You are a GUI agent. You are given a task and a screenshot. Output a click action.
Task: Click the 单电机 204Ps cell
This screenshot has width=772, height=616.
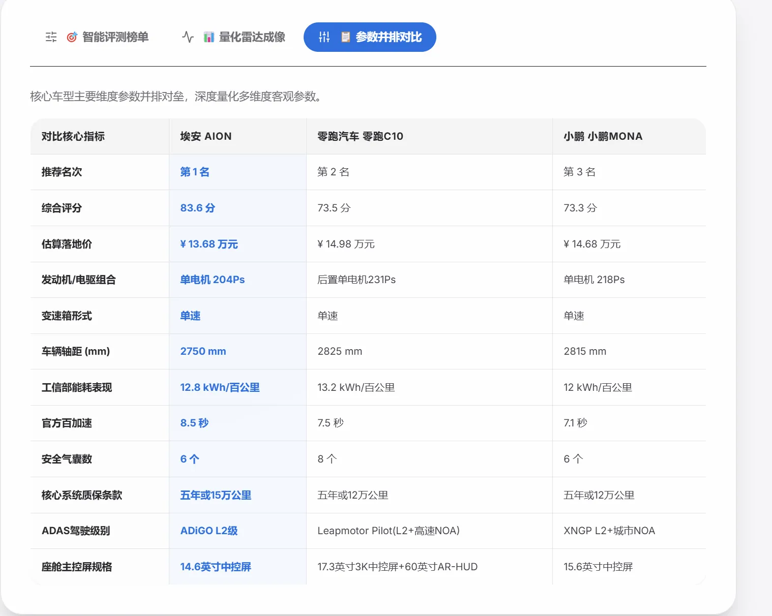point(237,280)
